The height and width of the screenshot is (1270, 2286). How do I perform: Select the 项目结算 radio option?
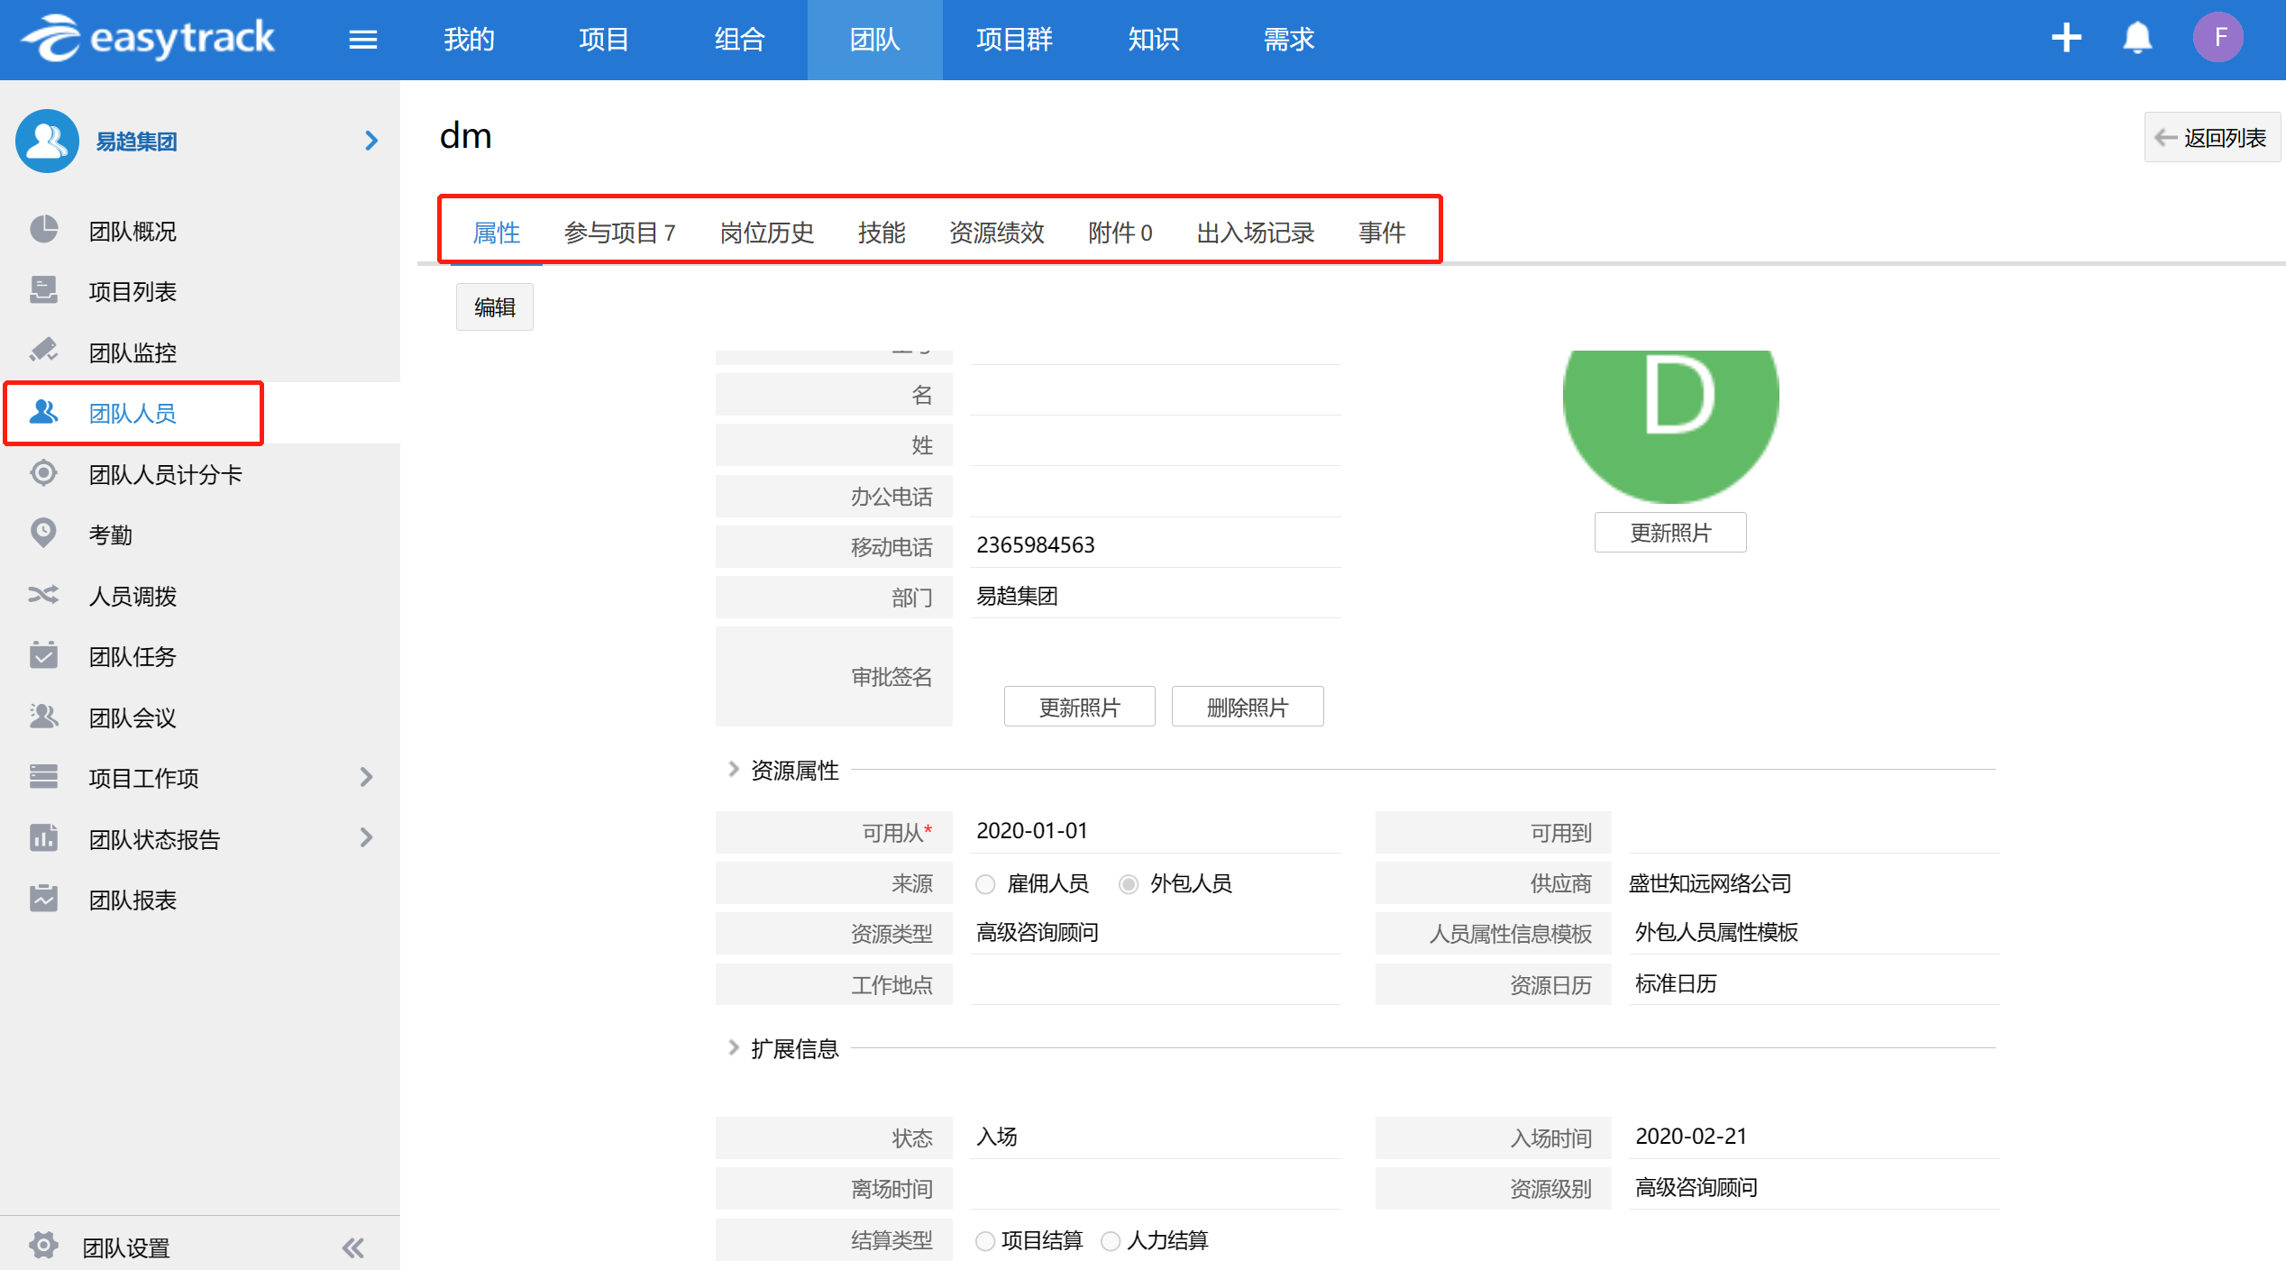985,1241
